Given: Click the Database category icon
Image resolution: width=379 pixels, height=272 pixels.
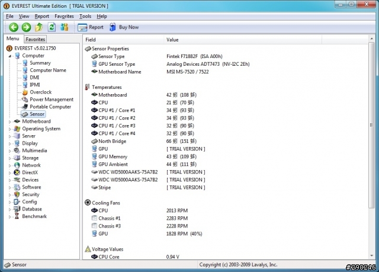Looking at the screenshot, I should click(17, 209).
